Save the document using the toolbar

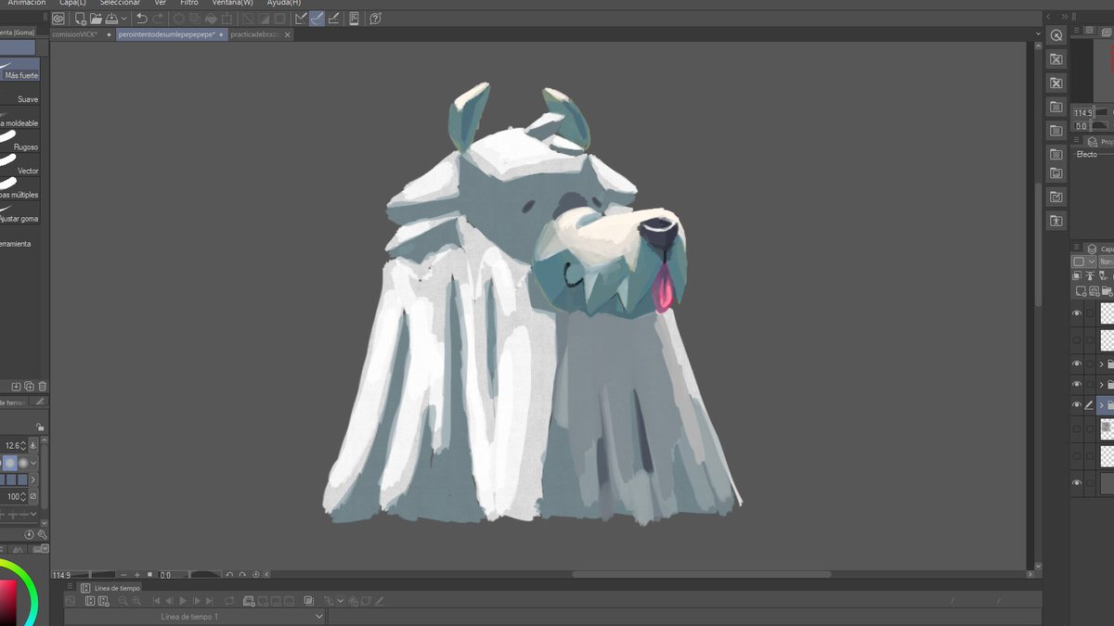[111, 18]
